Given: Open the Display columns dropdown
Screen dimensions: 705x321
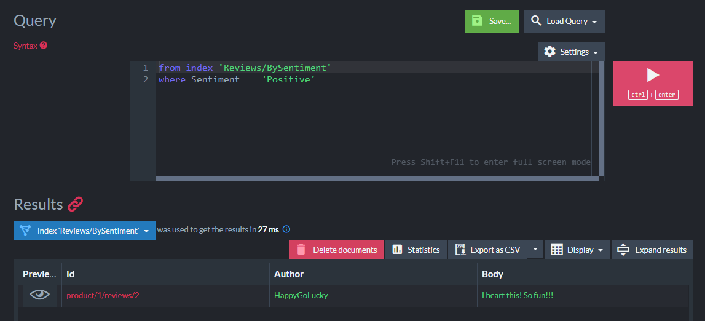Looking at the screenshot, I should point(577,250).
